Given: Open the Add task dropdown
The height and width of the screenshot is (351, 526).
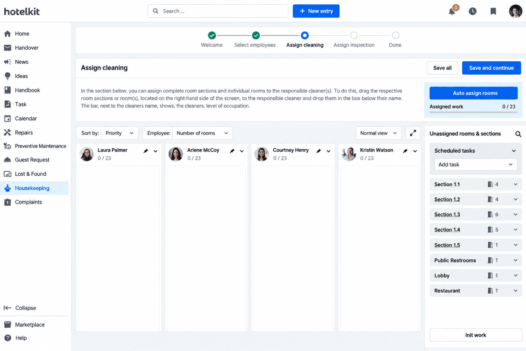Looking at the screenshot, I should click(x=476, y=165).
